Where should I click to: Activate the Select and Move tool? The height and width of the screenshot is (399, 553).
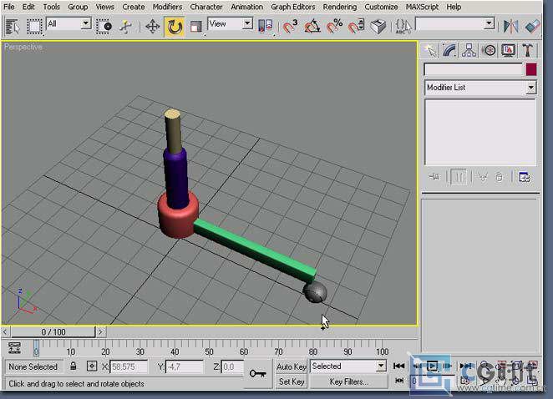click(x=152, y=27)
